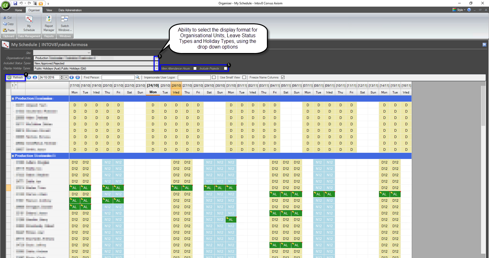The height and width of the screenshot is (258, 489).
Task: Click the Home house icon in quick access toolbar
Action: 41,3
